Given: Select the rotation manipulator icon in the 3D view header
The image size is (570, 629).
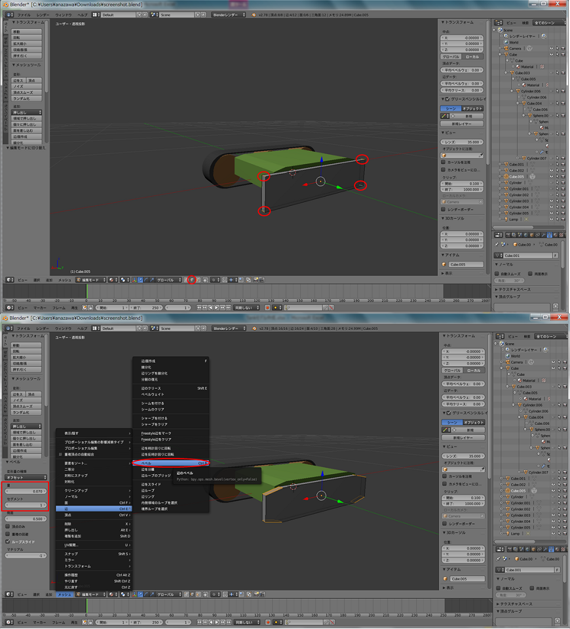Looking at the screenshot, I should tap(145, 279).
